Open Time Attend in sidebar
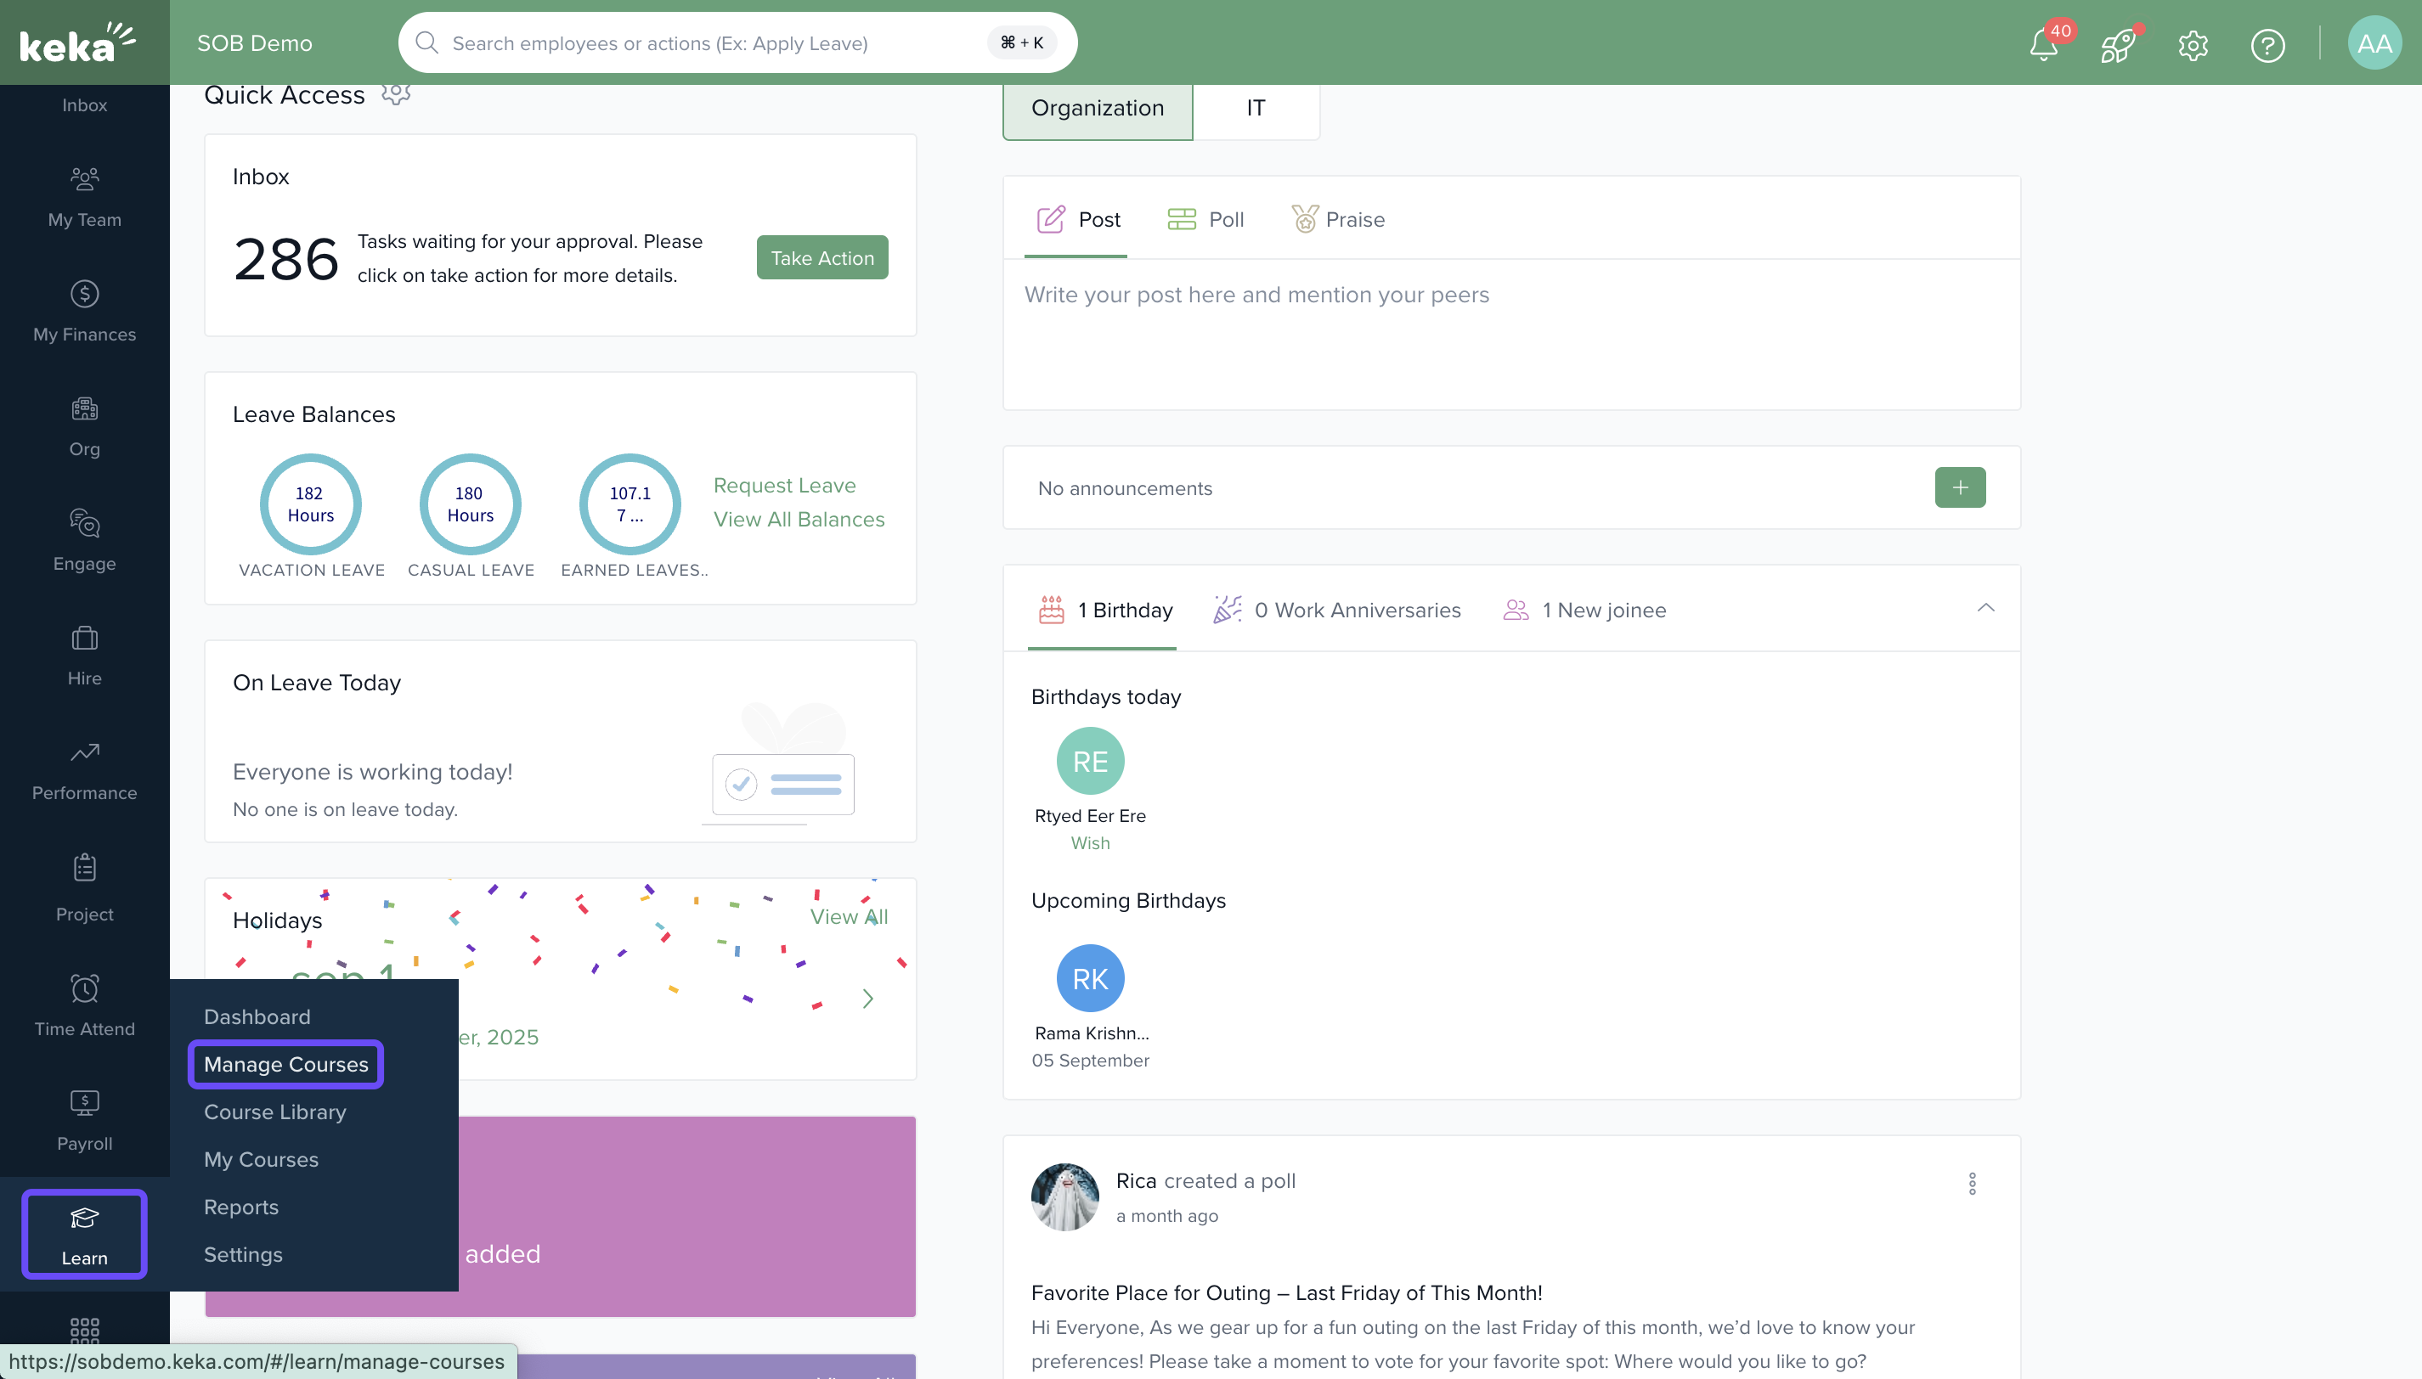The height and width of the screenshot is (1379, 2422). (84, 1006)
